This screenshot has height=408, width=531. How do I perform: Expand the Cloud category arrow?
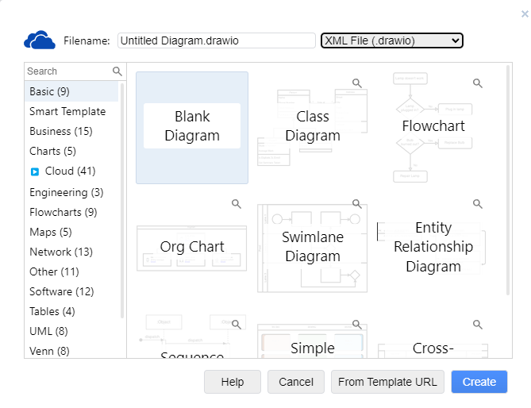point(35,171)
